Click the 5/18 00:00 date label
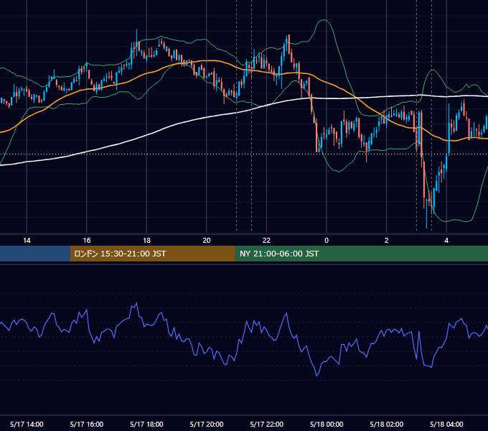 click(x=327, y=424)
